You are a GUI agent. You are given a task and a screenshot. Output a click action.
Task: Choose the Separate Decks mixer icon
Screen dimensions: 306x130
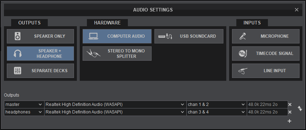tap(18, 71)
